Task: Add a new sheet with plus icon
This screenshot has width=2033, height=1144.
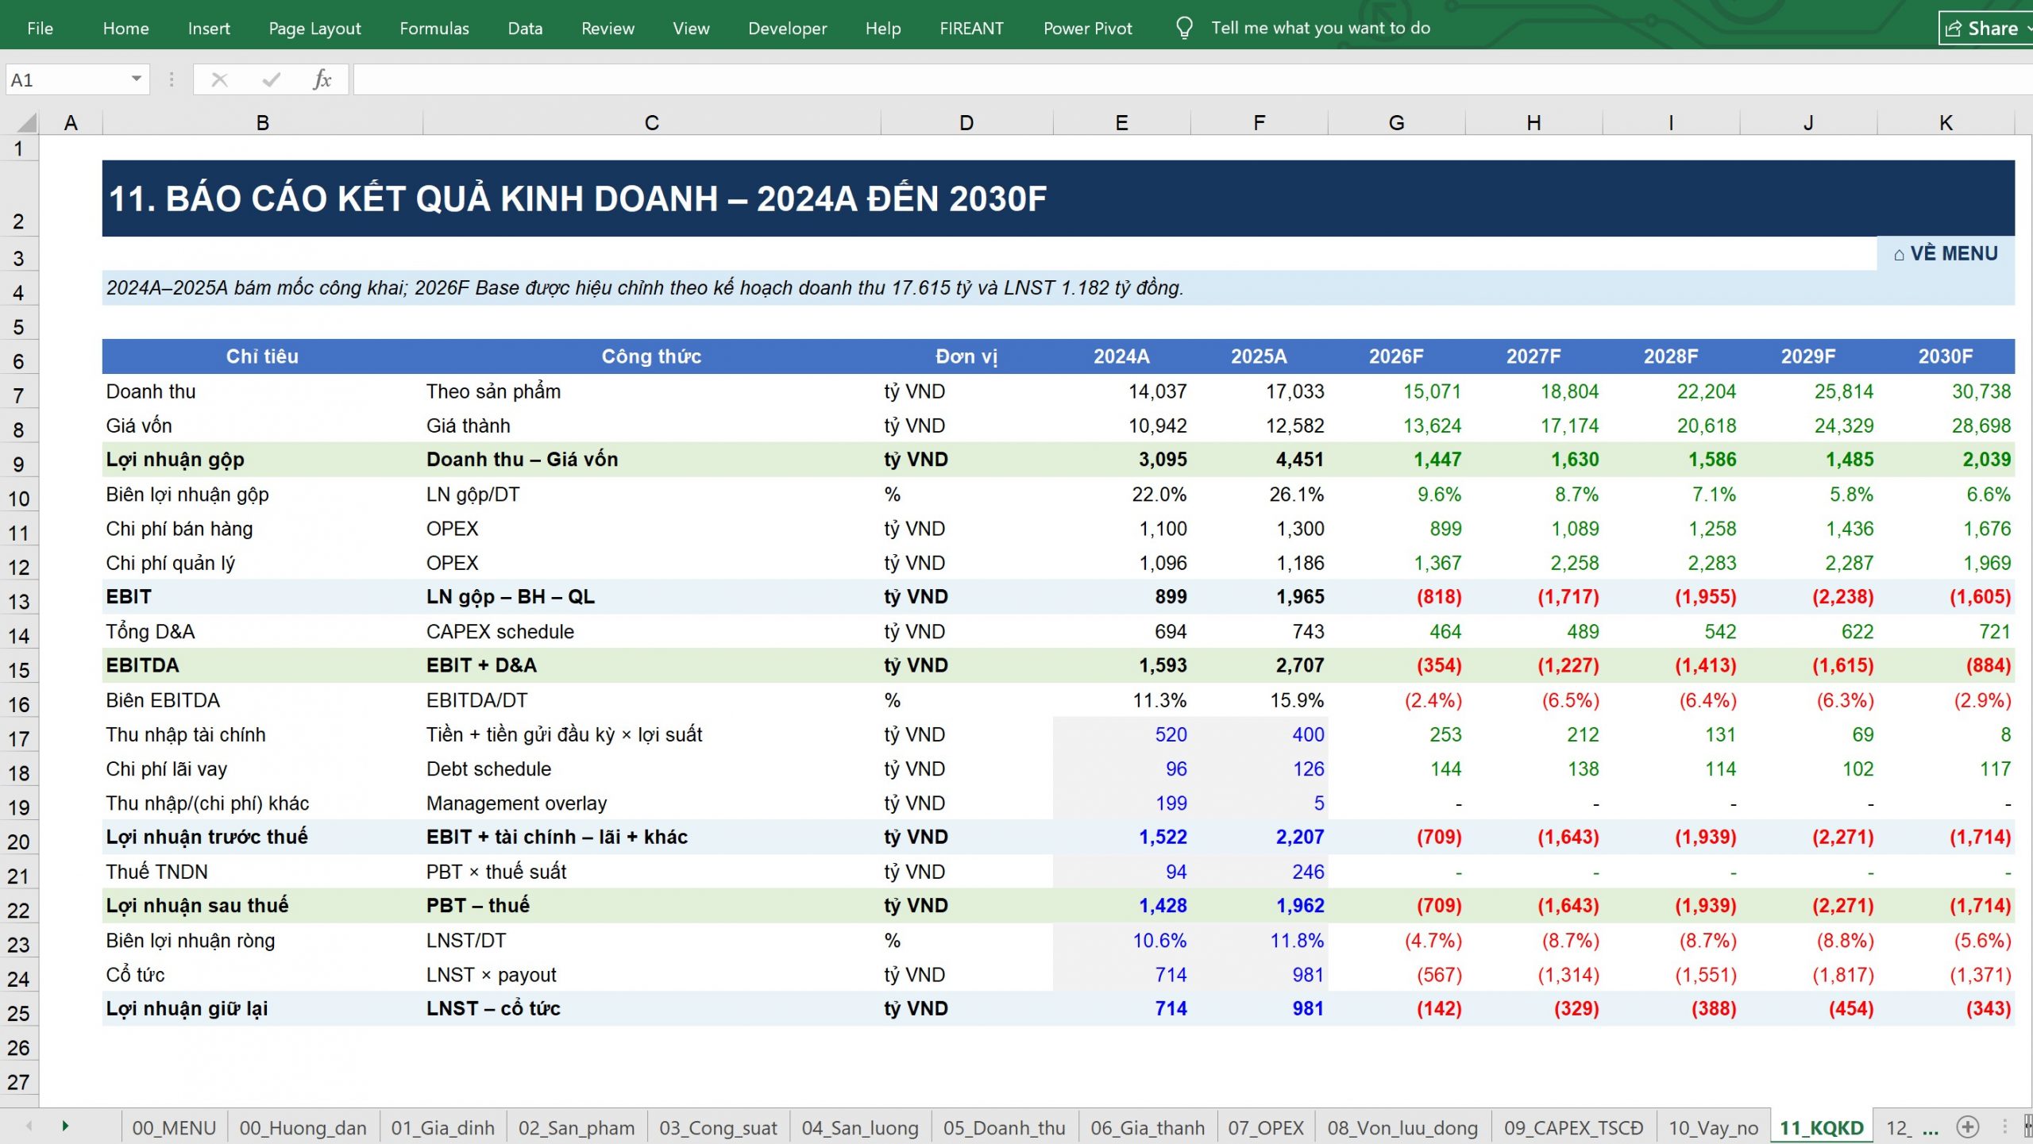Action: click(x=1967, y=1127)
